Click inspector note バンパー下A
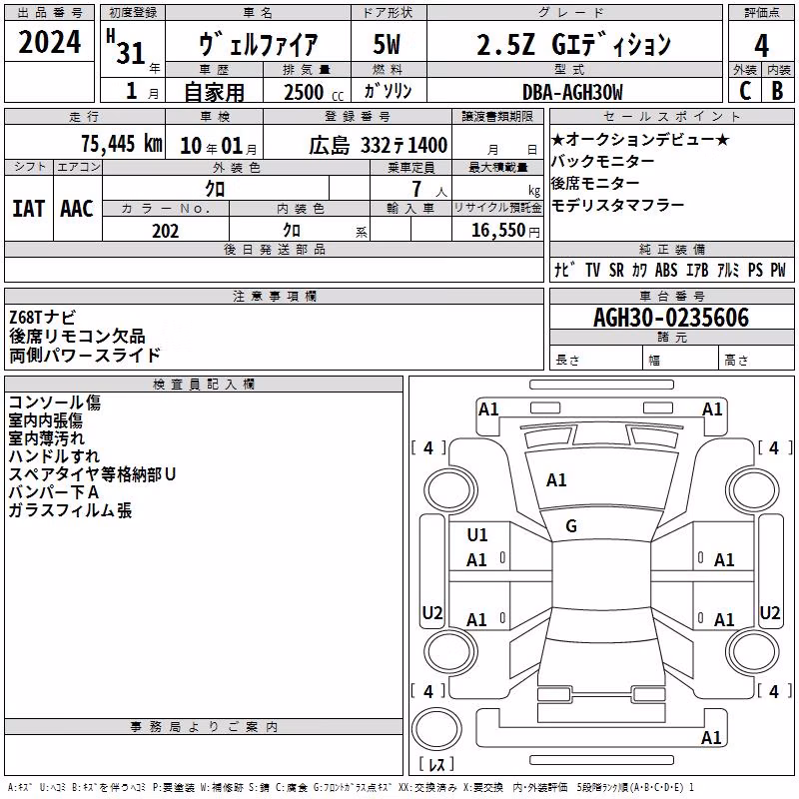Viewport: 799px width, 799px height. click(54, 492)
